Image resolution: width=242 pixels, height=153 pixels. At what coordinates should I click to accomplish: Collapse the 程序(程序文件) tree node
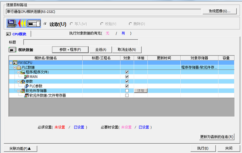19,72
